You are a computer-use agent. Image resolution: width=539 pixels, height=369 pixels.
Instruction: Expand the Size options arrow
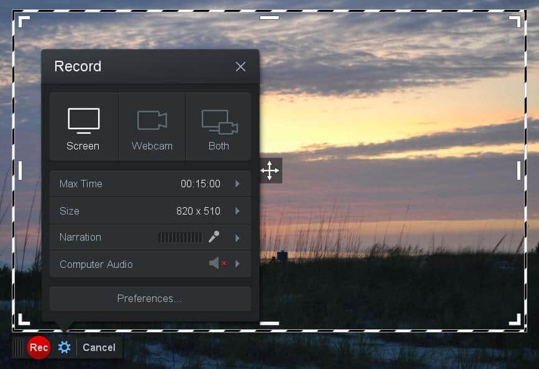click(238, 211)
